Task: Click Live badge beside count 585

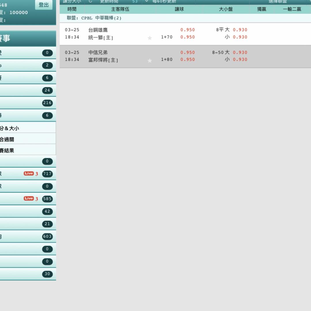Action: [x=29, y=198]
